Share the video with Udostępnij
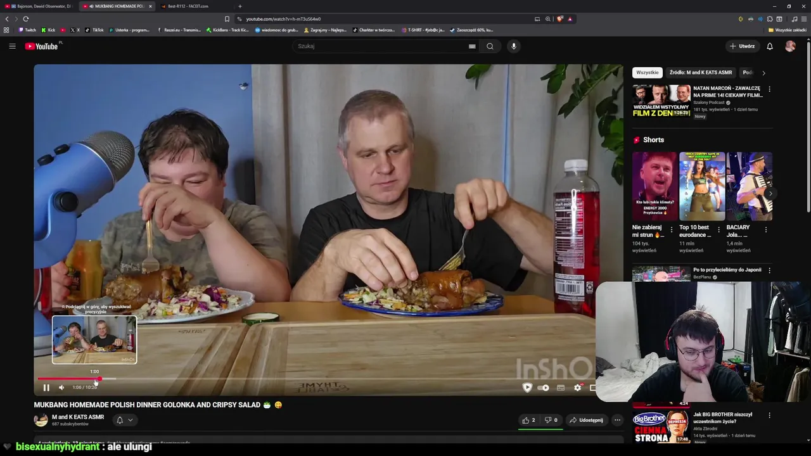The image size is (811, 456). [x=586, y=420]
